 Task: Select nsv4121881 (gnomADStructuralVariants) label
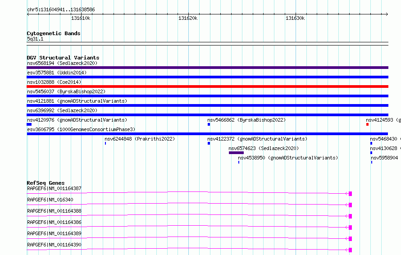tap(77, 101)
